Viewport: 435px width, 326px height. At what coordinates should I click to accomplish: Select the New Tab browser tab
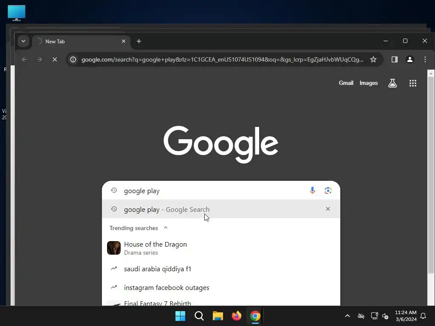tap(81, 41)
